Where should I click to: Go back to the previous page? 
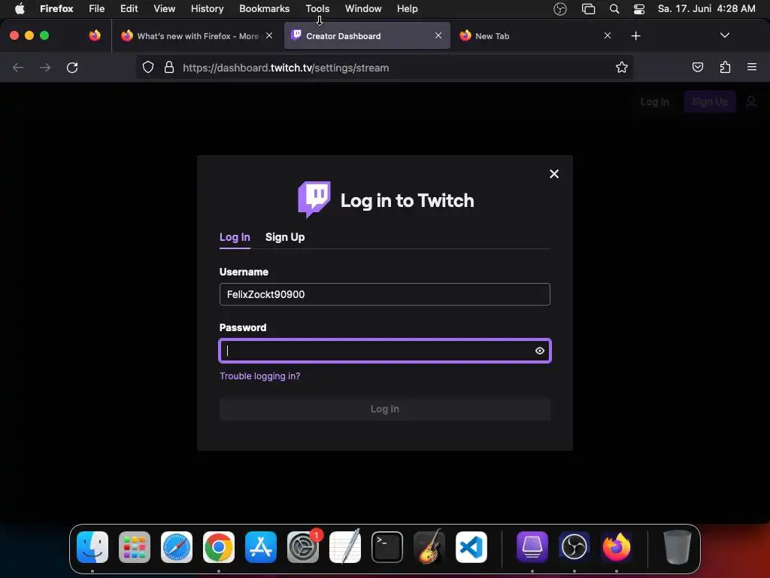pos(18,67)
